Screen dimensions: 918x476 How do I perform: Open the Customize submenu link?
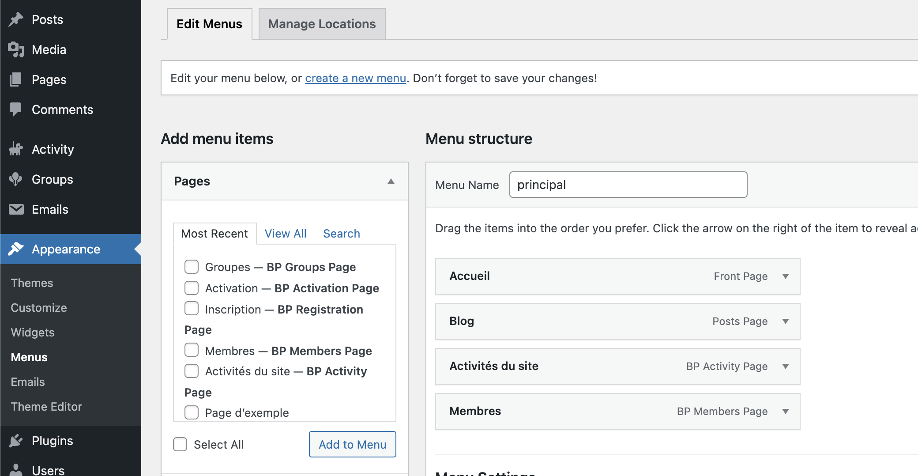[39, 308]
